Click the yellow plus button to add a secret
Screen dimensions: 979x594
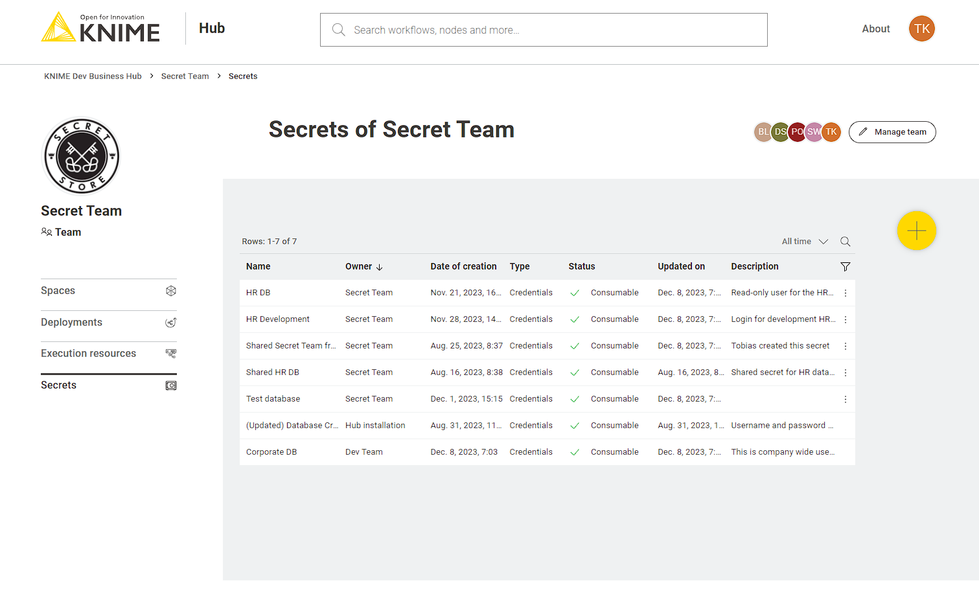916,231
